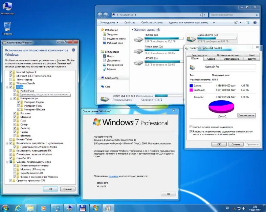Click the disk usage pie chart
The width and height of the screenshot is (266, 212).
(x=221, y=107)
